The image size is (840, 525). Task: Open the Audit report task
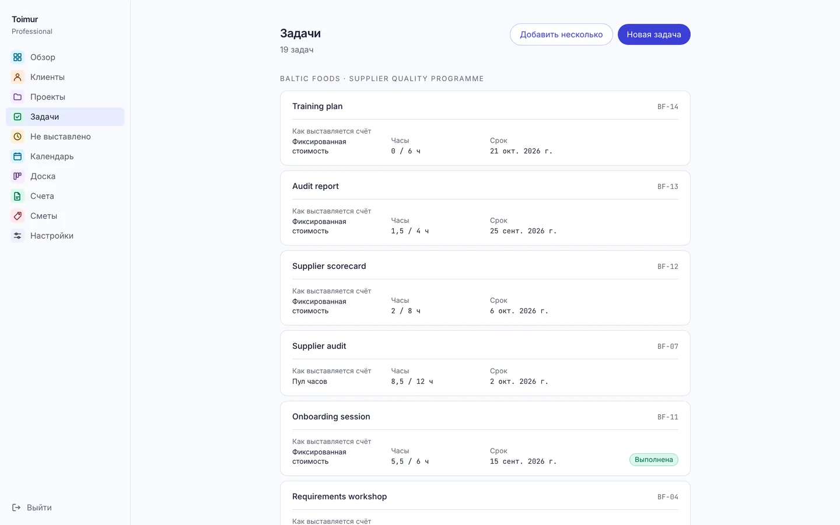pyautogui.click(x=485, y=208)
